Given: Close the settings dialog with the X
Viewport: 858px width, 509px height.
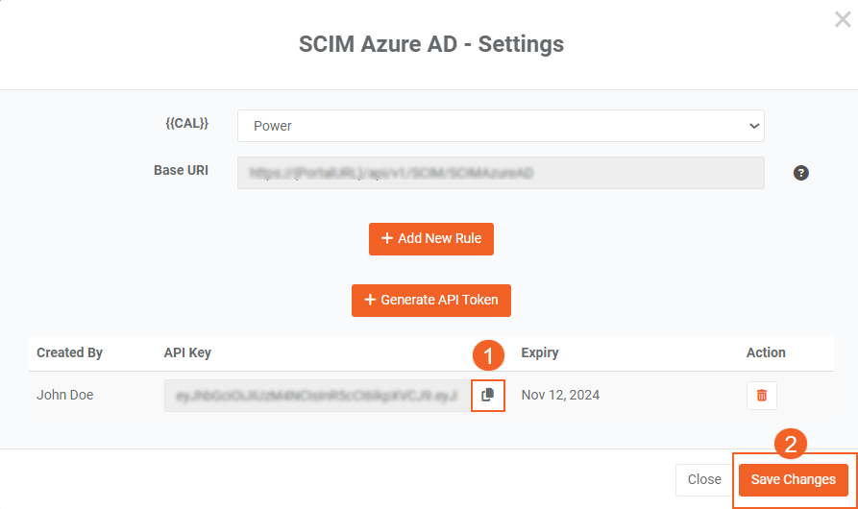Looking at the screenshot, I should pos(843,20).
